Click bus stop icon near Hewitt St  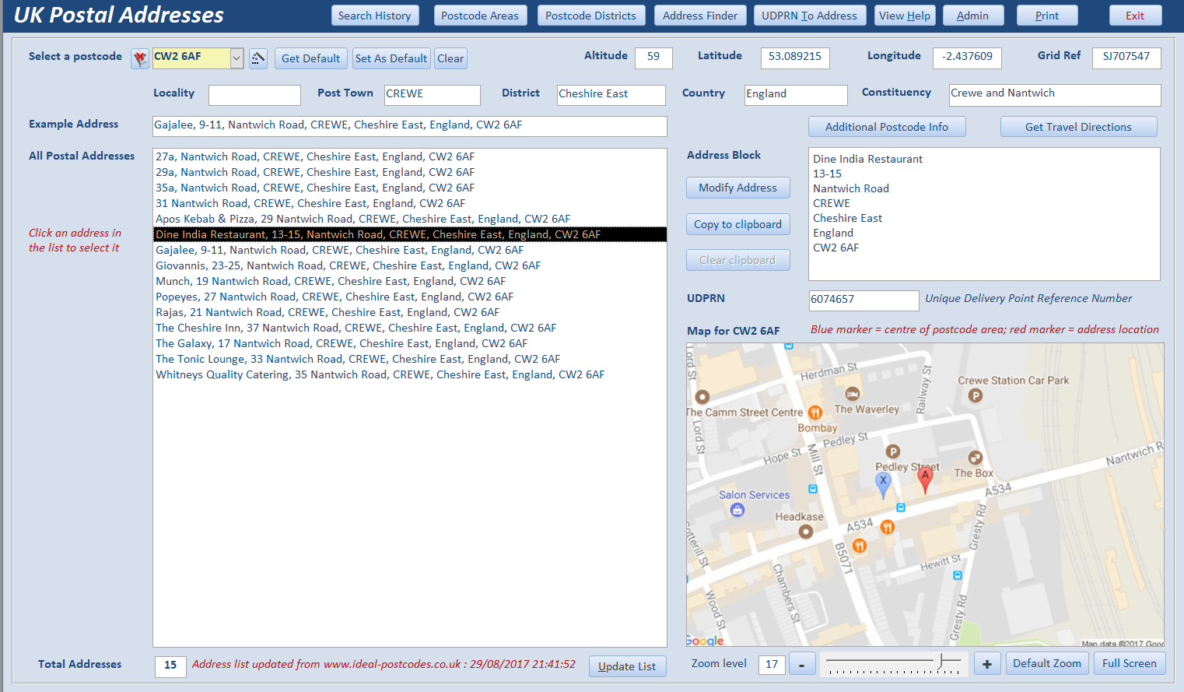tap(958, 575)
